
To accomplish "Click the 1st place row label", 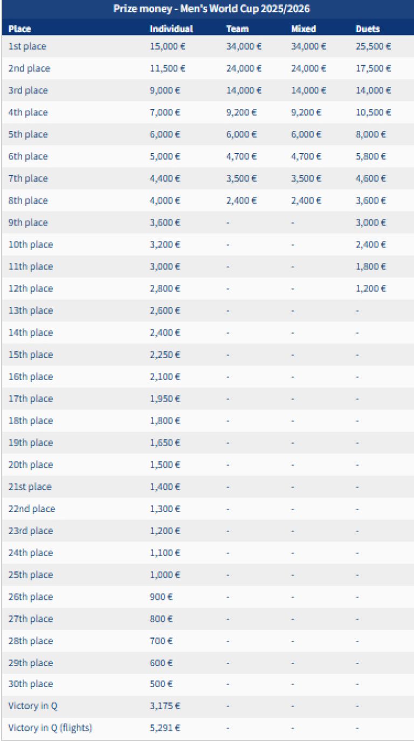I will [27, 46].
